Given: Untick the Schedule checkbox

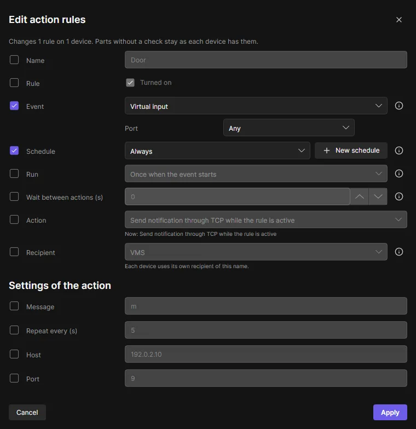Looking at the screenshot, I should pos(14,150).
